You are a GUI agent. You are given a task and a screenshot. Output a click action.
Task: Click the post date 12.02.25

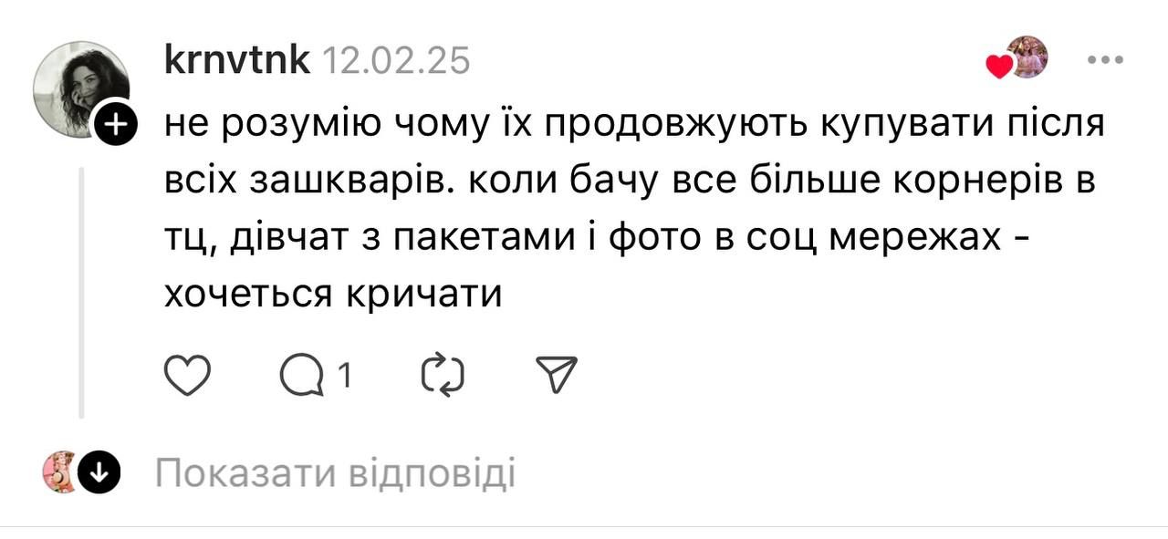point(397,60)
